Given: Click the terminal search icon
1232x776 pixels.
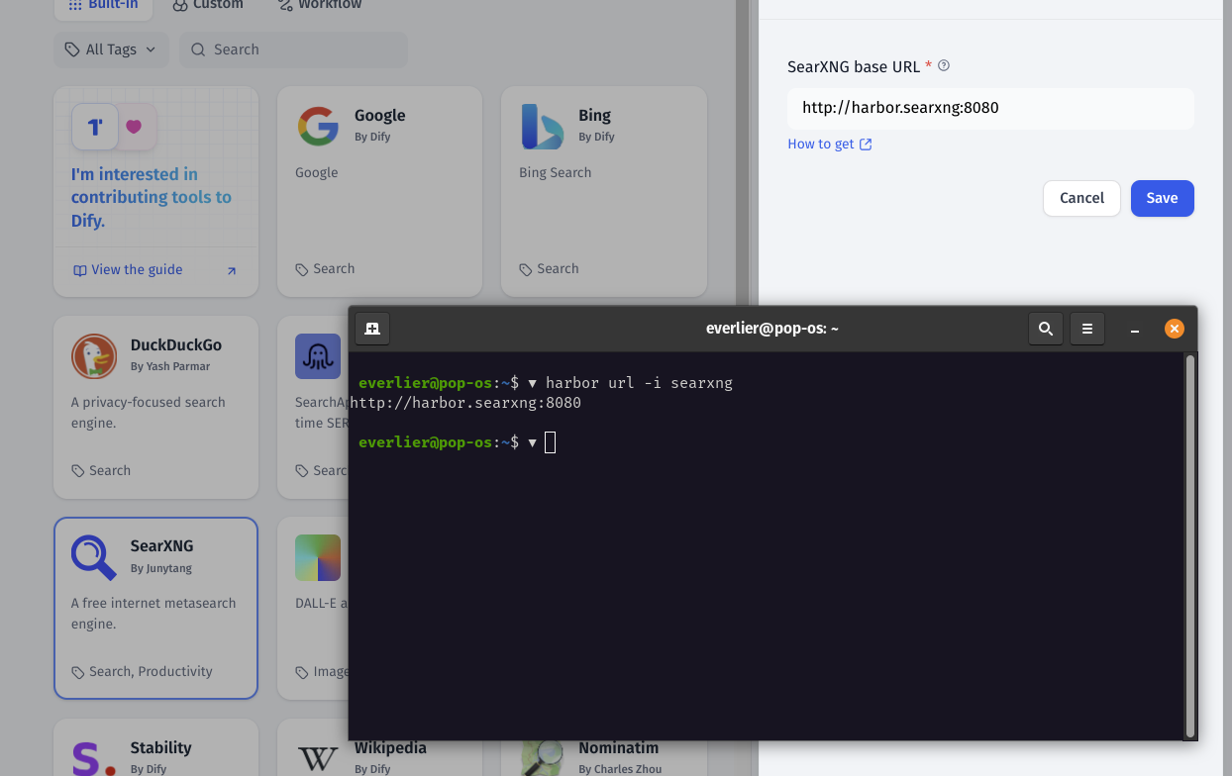Looking at the screenshot, I should coord(1046,329).
